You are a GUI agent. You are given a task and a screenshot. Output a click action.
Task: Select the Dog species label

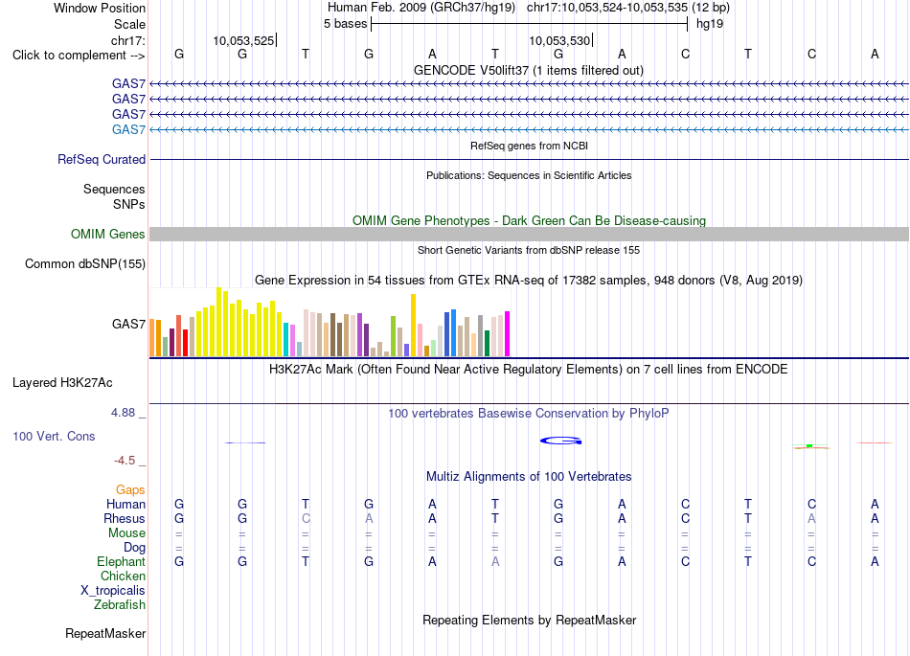point(135,547)
